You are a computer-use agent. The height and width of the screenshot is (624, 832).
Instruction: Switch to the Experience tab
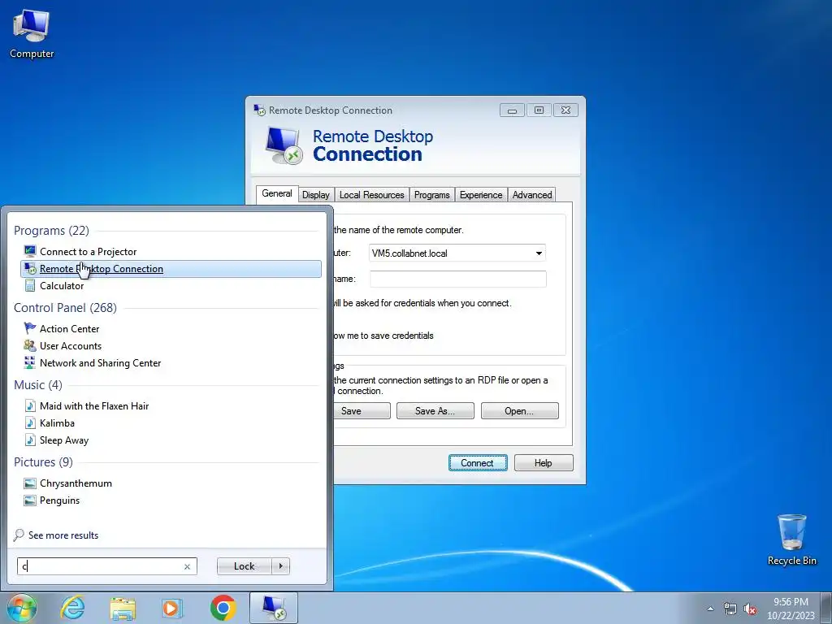[481, 195]
